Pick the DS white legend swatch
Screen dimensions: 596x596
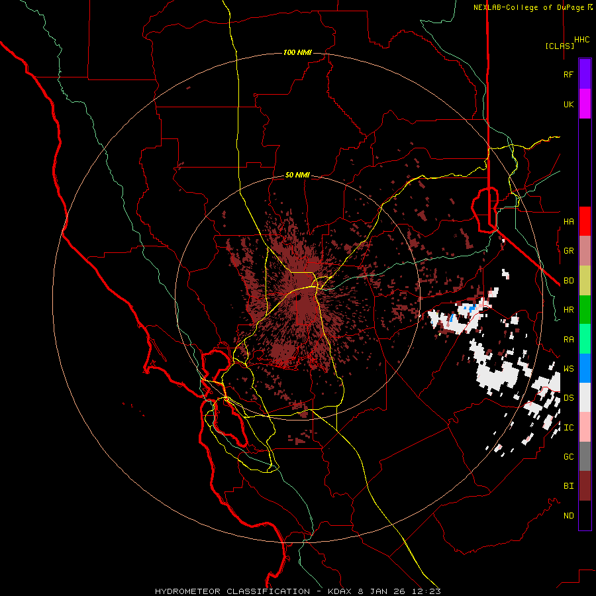click(585, 397)
